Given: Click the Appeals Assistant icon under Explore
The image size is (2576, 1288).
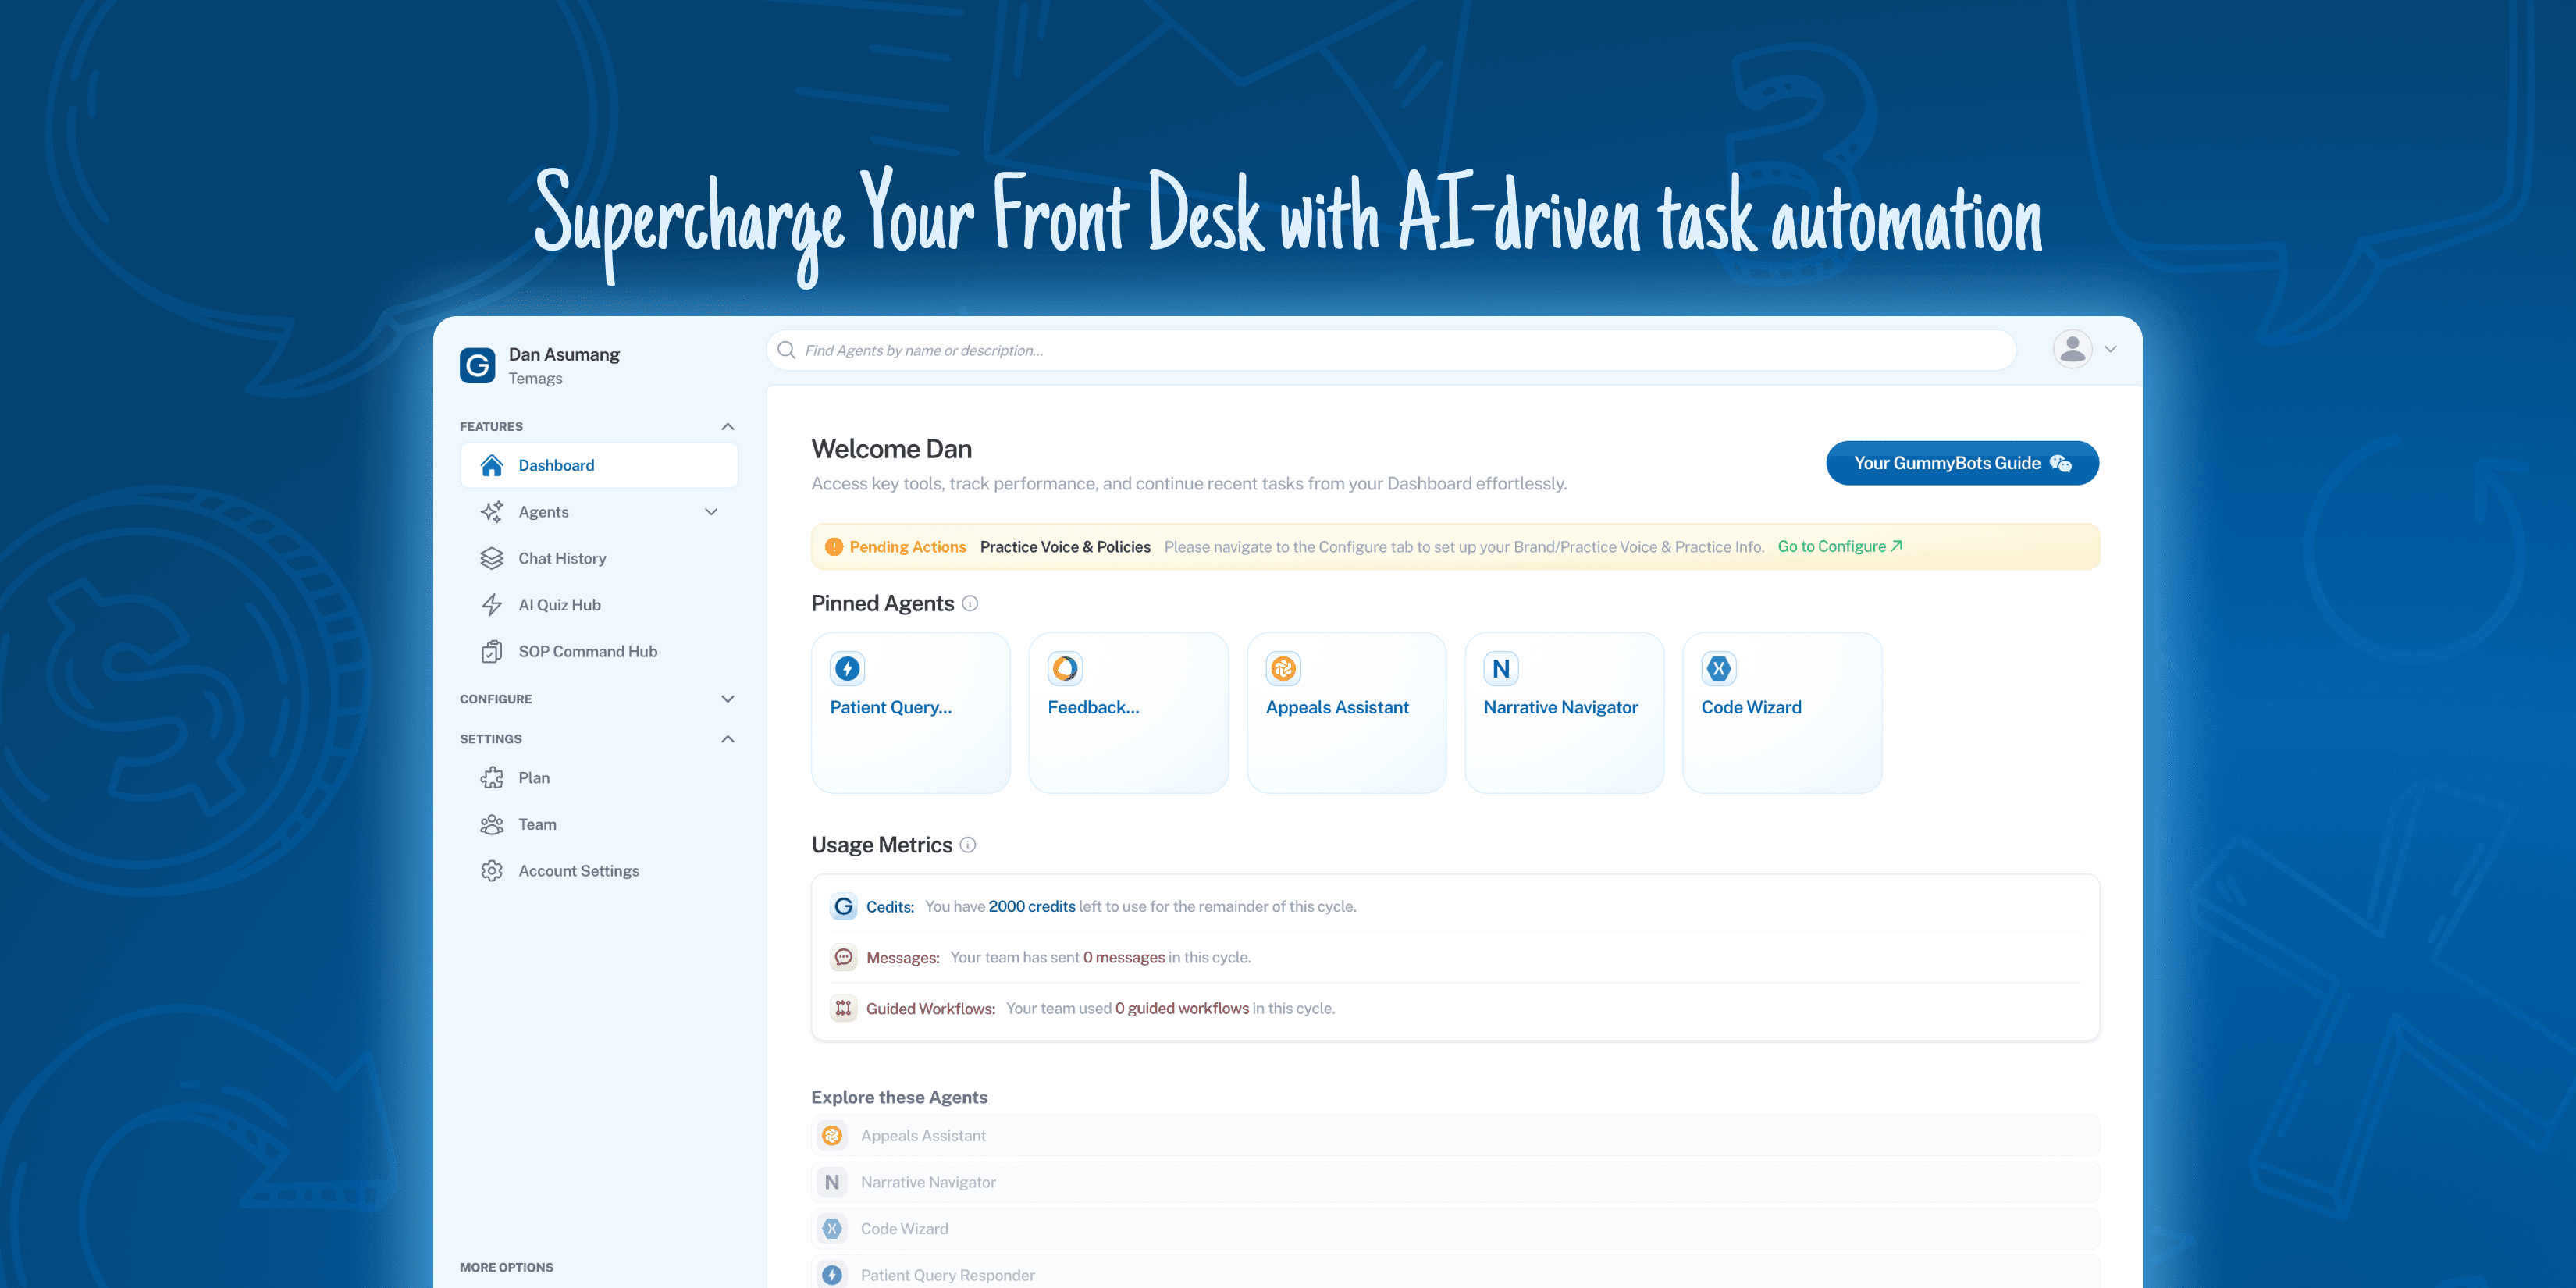Looking at the screenshot, I should [x=832, y=1135].
